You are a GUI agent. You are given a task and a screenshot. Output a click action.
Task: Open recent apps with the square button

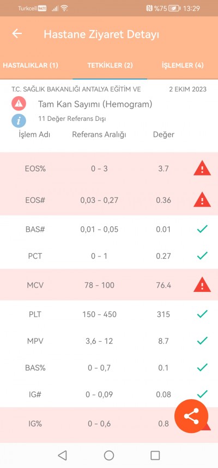coord(155,455)
